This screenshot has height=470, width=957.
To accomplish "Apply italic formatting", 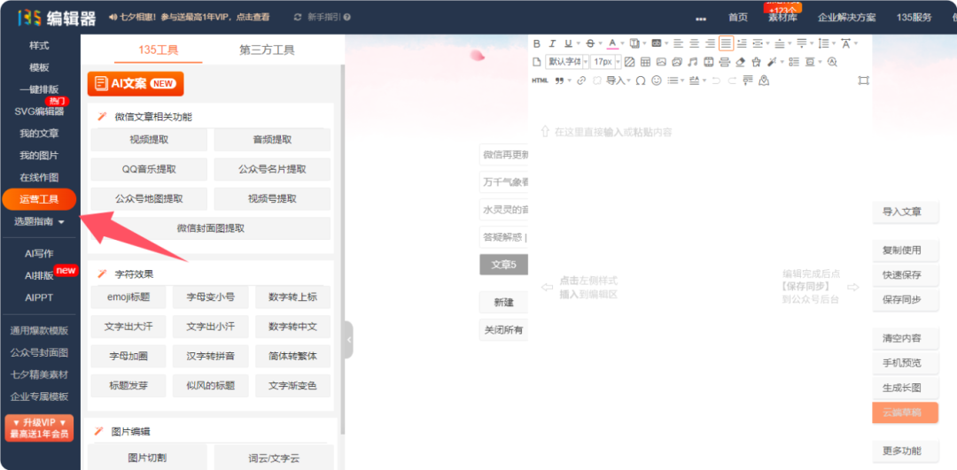I will (552, 43).
